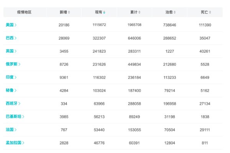Select 英国 existing value 241823
The width and height of the screenshot is (230, 153).
(99, 51)
